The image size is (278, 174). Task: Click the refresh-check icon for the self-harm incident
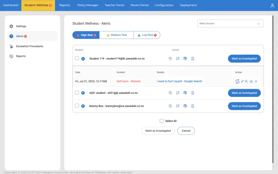click(x=237, y=81)
